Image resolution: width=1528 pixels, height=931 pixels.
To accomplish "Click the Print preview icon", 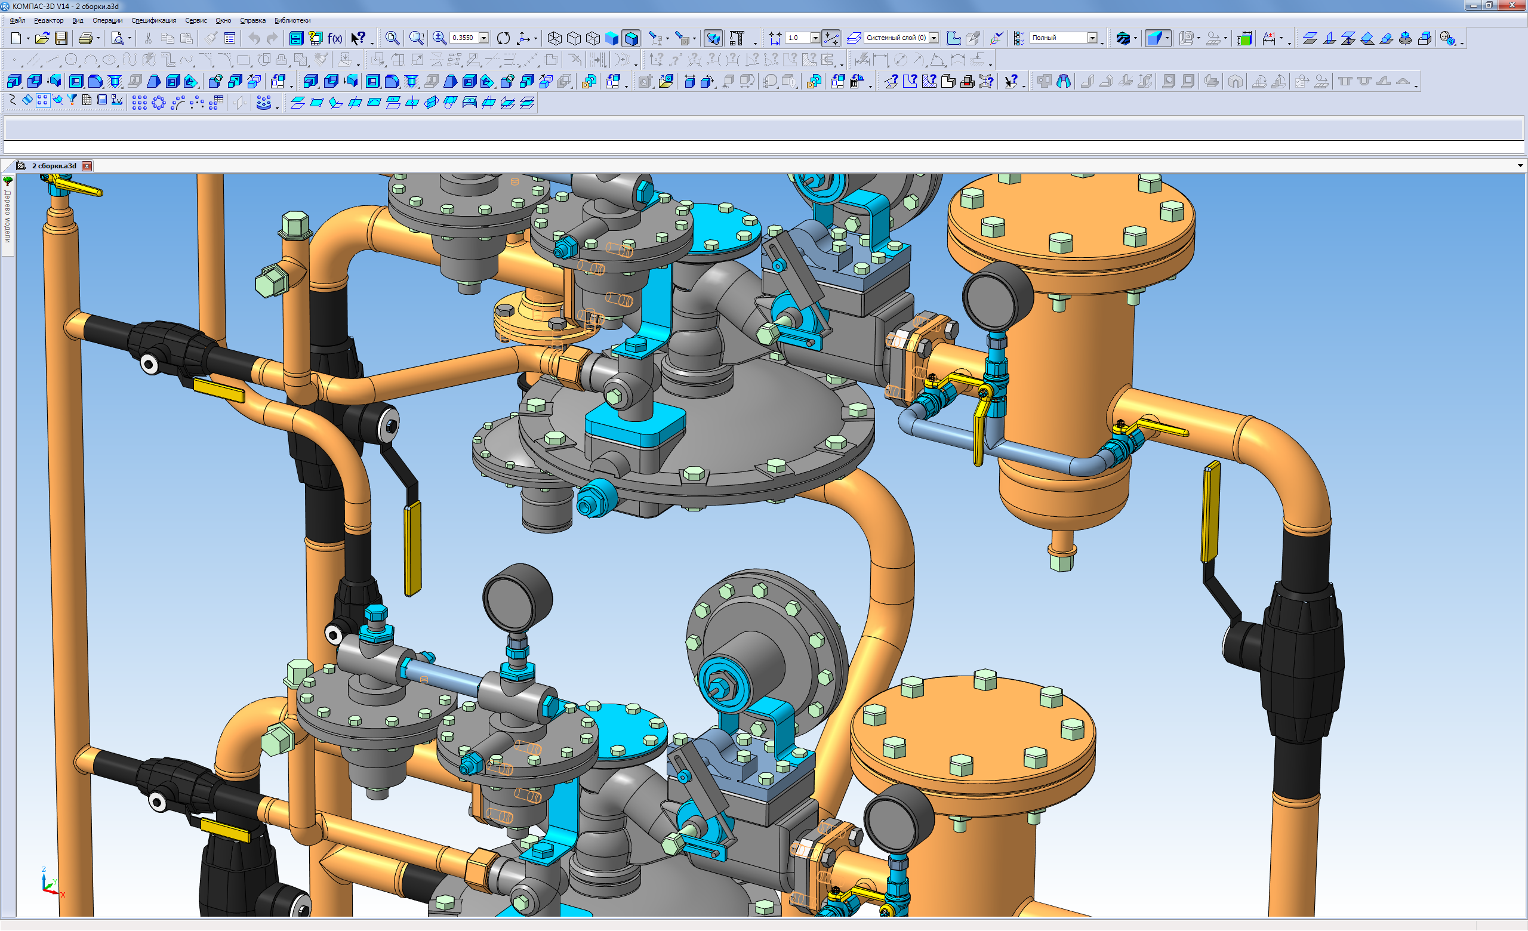I will pos(117,38).
